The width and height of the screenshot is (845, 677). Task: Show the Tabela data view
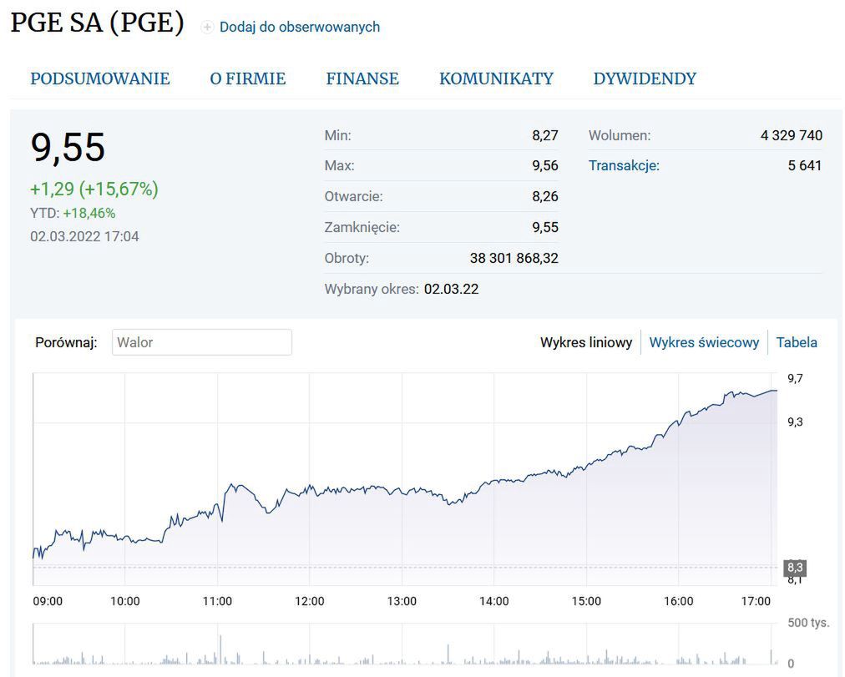pyautogui.click(x=797, y=342)
